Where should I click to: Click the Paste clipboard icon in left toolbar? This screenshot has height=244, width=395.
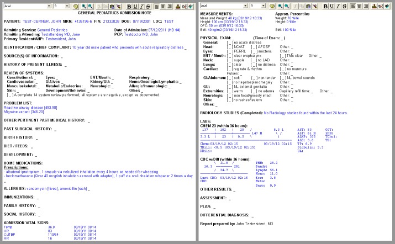click(112, 7)
